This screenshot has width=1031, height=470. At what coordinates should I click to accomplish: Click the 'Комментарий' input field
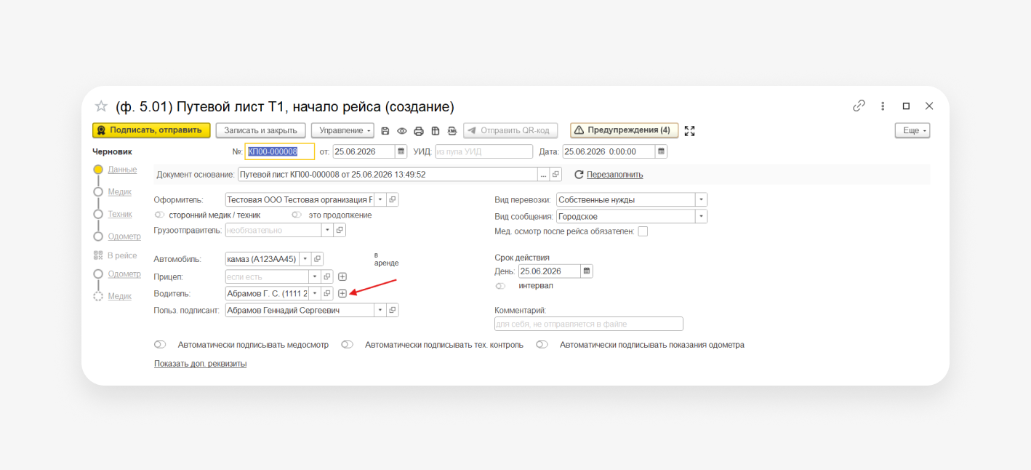(x=589, y=324)
